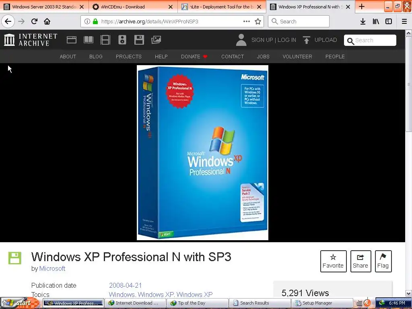Screen dimensions: 412x309
Task: Open the Texts book icon
Action: 89,40
